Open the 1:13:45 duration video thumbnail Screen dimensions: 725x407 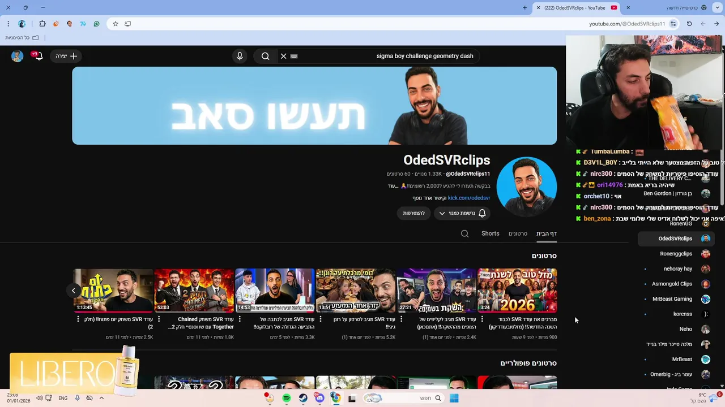coord(113,291)
